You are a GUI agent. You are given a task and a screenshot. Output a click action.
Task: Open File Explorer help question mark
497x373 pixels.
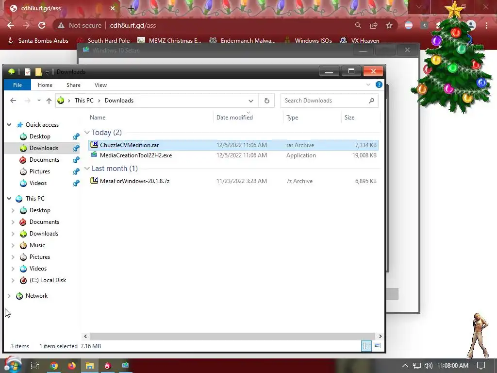point(379,85)
